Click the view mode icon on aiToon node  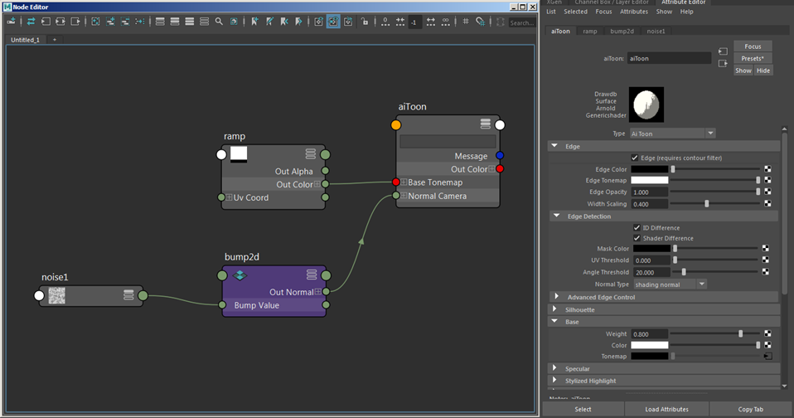[x=486, y=124]
